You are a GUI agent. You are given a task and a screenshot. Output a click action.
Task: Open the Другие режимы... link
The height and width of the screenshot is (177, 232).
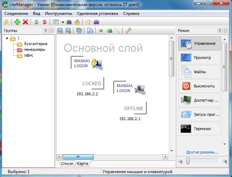pos(202,152)
